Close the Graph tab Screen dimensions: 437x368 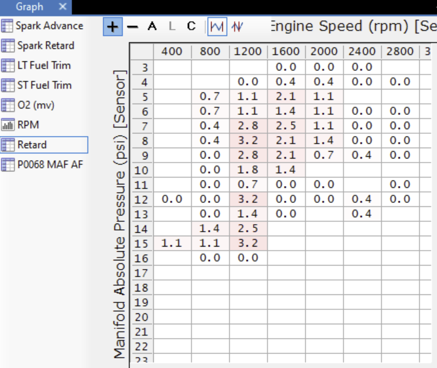tap(63, 7)
